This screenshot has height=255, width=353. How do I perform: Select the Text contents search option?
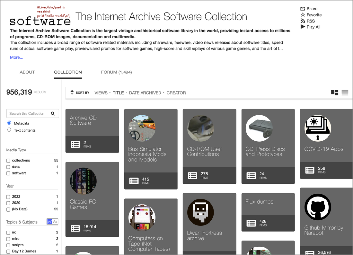click(x=9, y=130)
